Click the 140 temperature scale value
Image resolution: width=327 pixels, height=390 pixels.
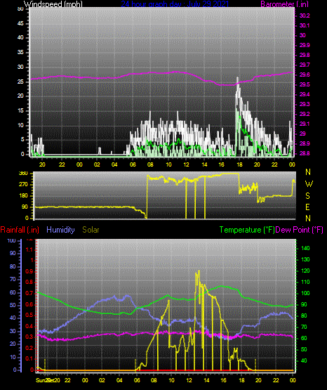[x=305, y=248]
